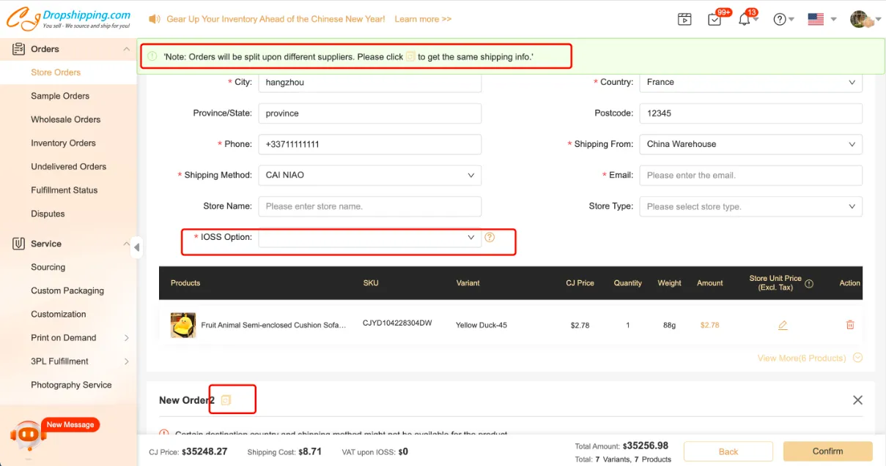
Task: Open the IOSS Option dropdown
Action: tap(369, 237)
